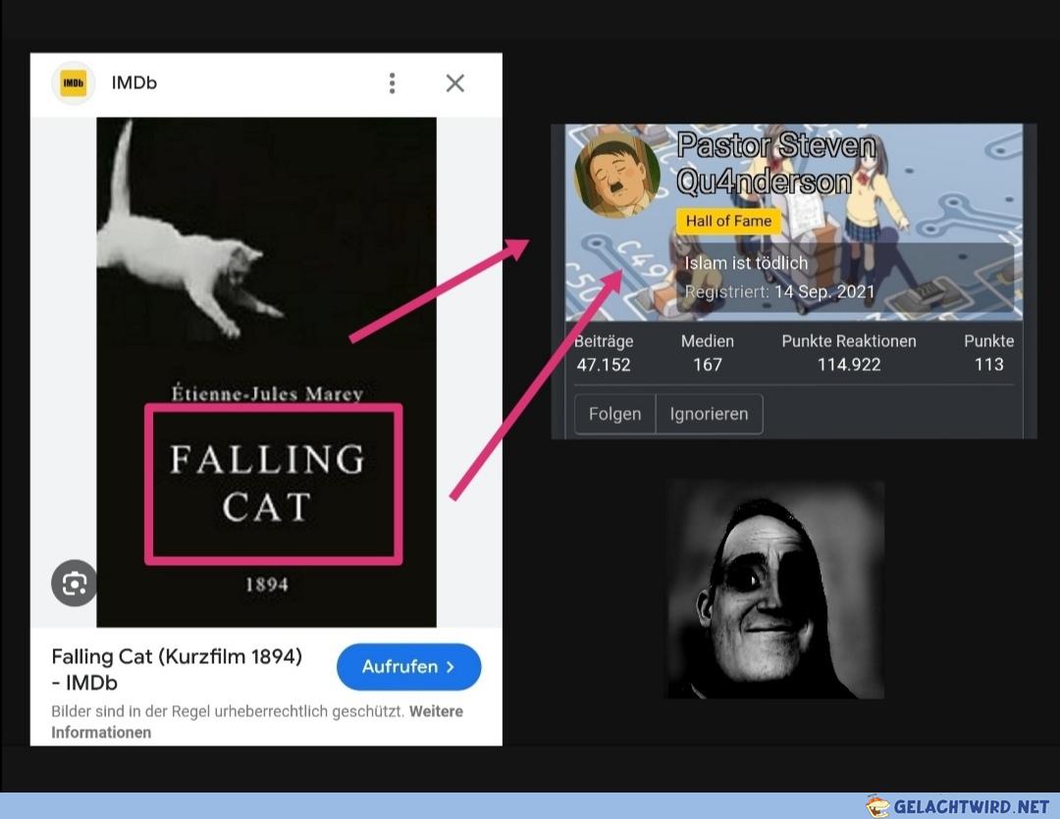Click the Hall of Fame badge
The image size is (1060, 819).
(x=728, y=221)
